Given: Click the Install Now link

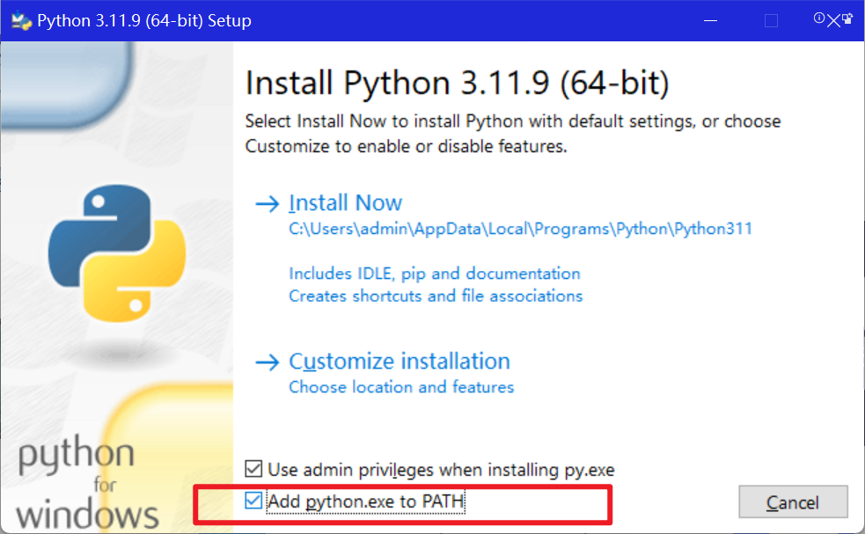Looking at the screenshot, I should click(345, 203).
